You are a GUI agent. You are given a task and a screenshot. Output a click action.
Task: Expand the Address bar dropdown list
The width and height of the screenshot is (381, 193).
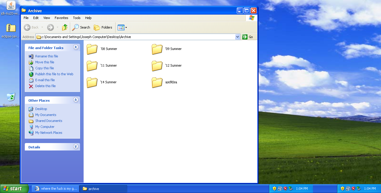tap(238, 37)
